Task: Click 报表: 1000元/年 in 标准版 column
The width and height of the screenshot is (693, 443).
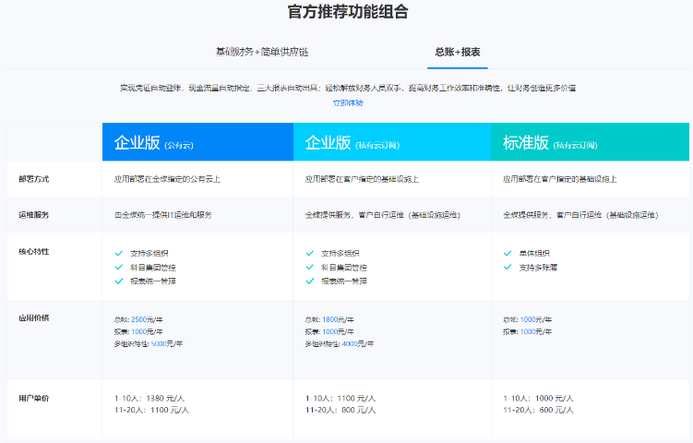Action: click(527, 331)
